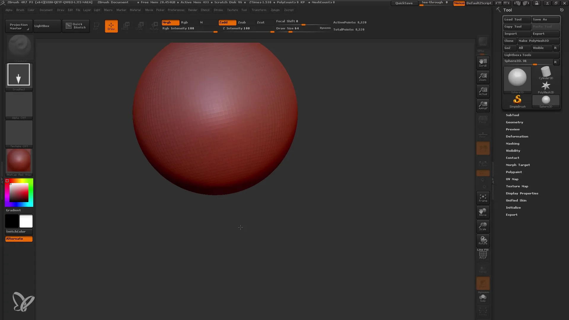This screenshot has width=569, height=320.
Task: Expand the Polypaint subpanel
Action: (514, 172)
